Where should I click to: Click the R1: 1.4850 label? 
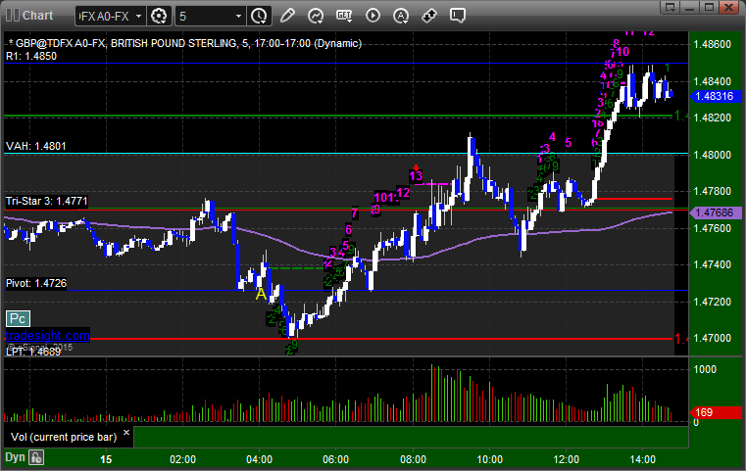coord(31,56)
